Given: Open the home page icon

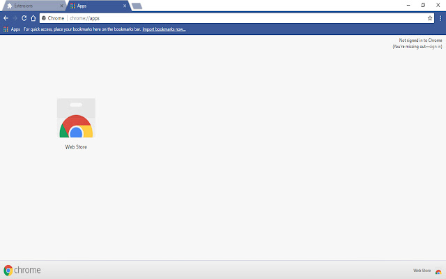Looking at the screenshot, I should [33, 18].
